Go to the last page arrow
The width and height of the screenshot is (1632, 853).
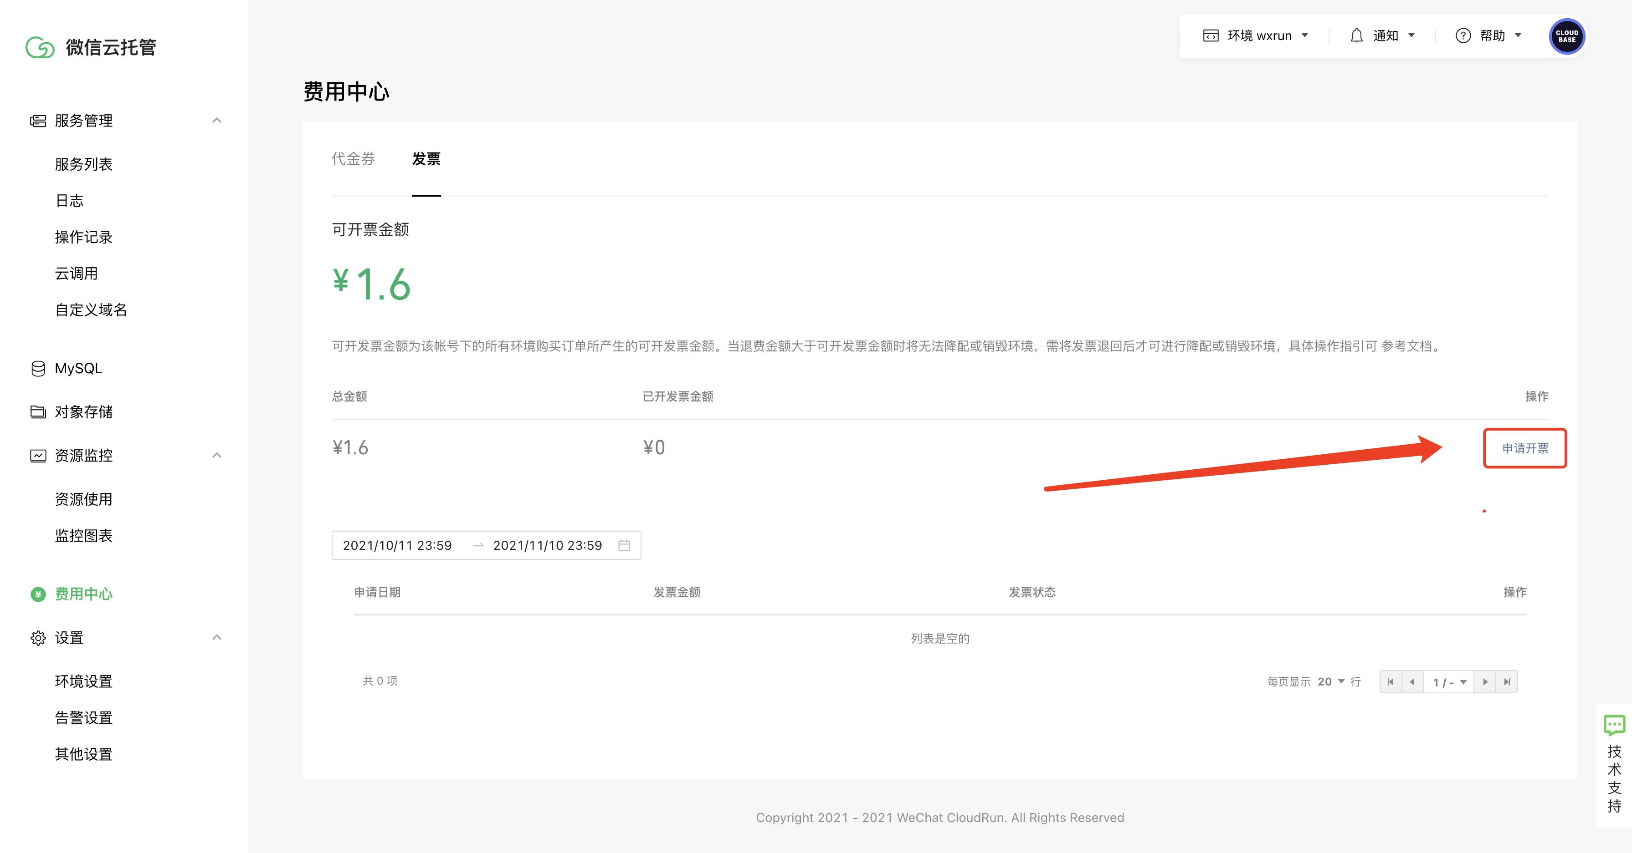coord(1507,681)
